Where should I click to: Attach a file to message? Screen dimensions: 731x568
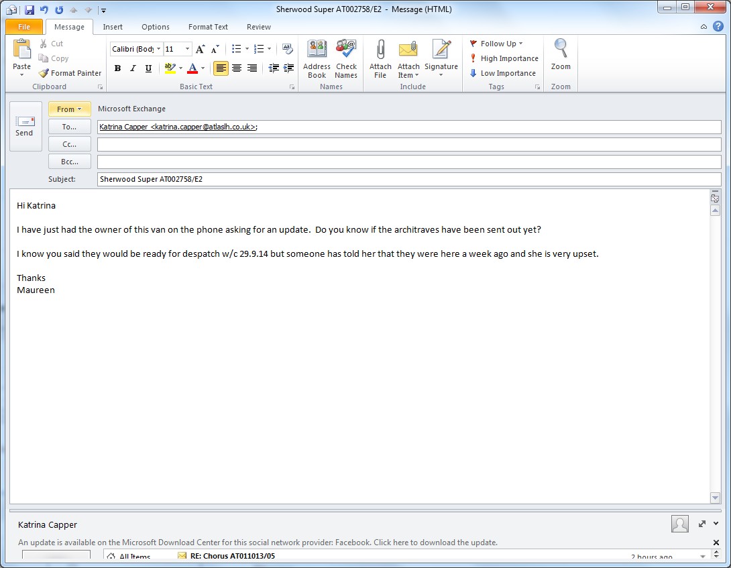(x=380, y=59)
